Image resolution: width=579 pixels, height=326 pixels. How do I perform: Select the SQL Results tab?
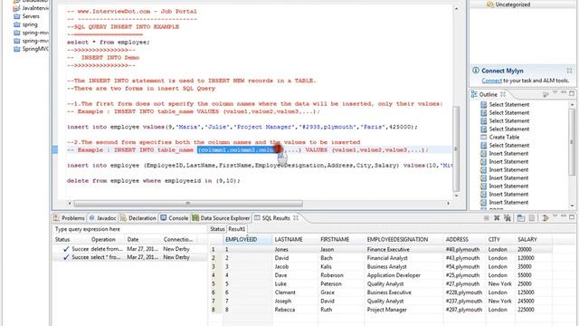point(275,218)
